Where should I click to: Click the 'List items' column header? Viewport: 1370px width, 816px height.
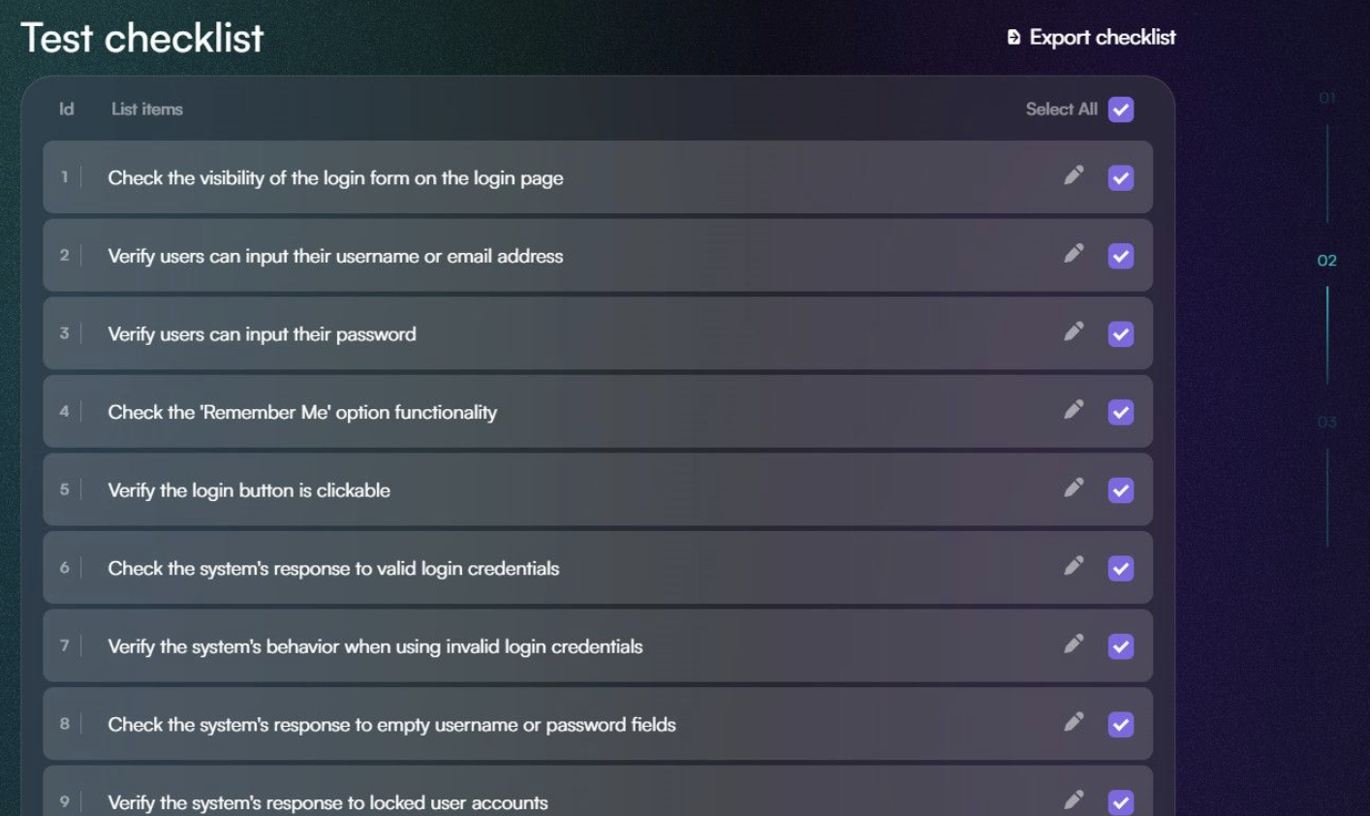coord(146,110)
